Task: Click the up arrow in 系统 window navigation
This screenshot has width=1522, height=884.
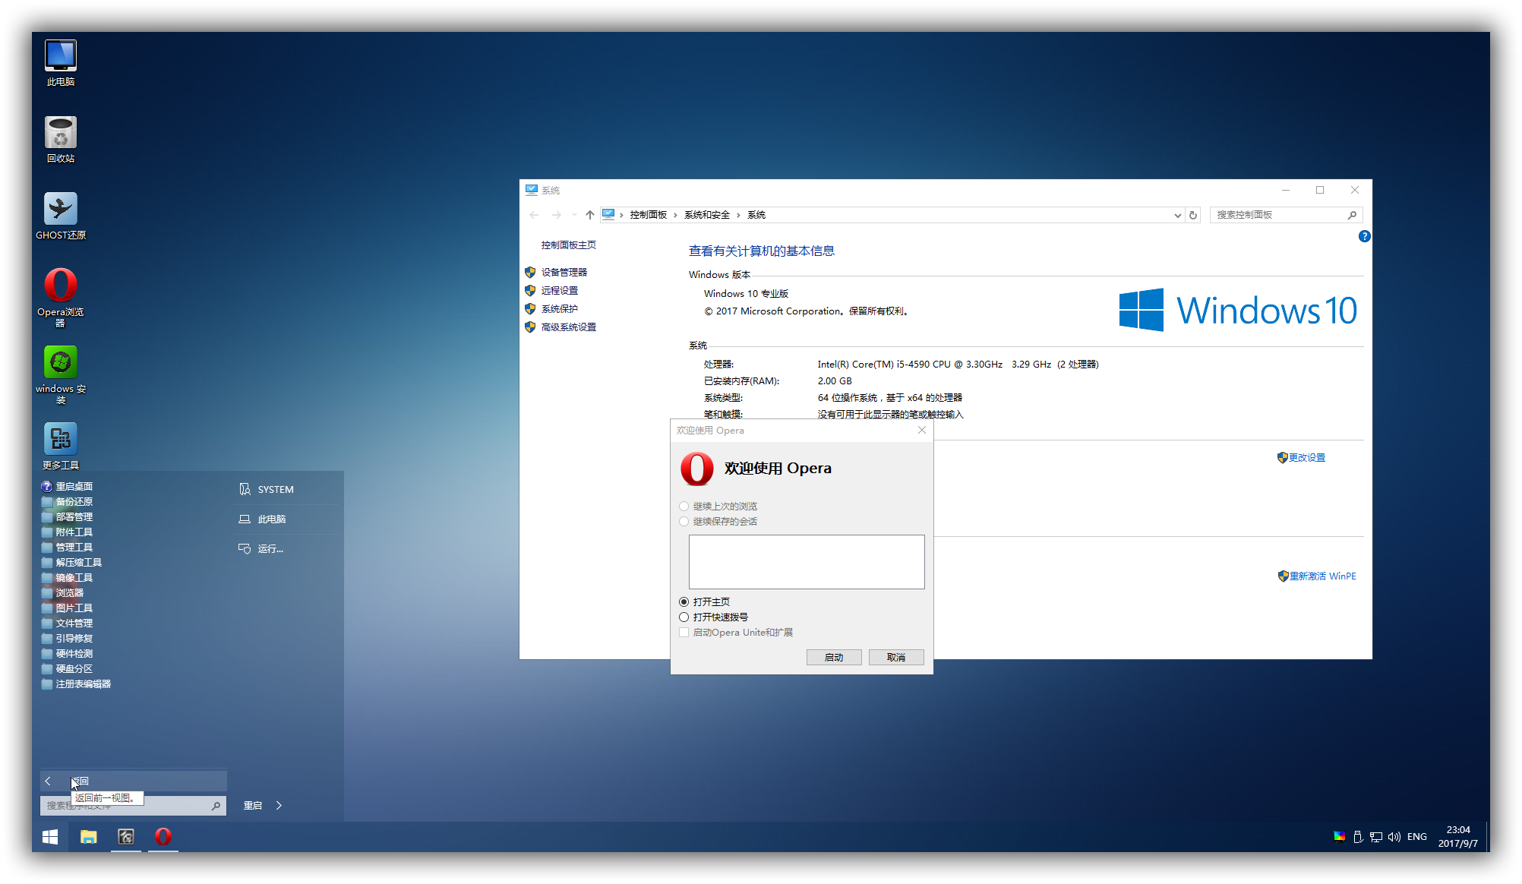Action: [590, 215]
